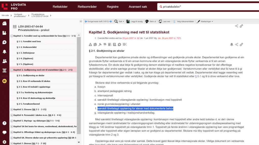Collapse Kapittel 2 in the tree

point(12,70)
